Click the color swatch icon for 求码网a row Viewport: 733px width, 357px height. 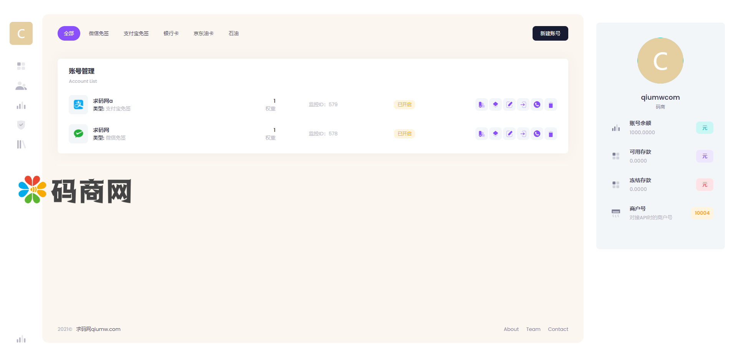click(x=481, y=105)
